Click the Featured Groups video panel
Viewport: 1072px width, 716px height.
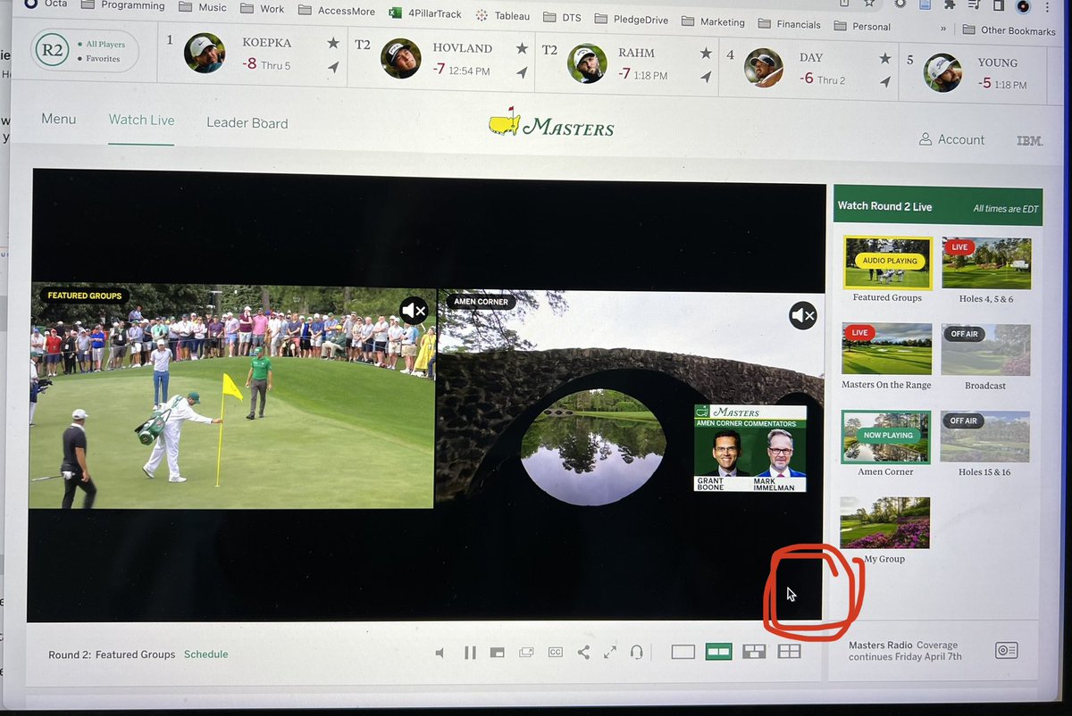click(232, 397)
